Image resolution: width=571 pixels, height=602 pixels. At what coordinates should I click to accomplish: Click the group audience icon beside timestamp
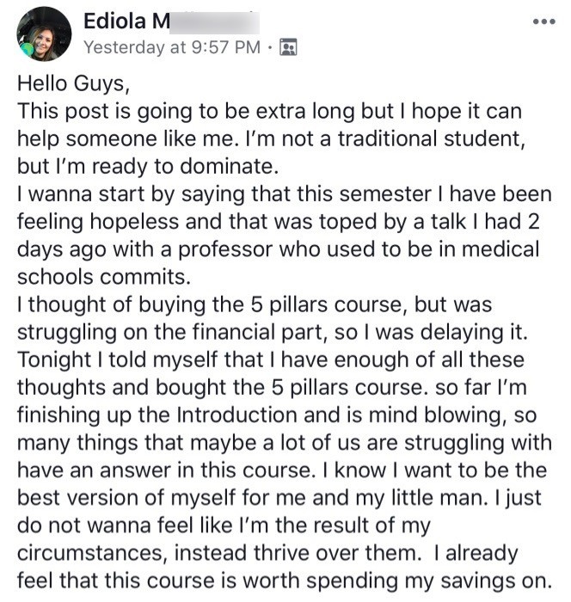point(289,46)
